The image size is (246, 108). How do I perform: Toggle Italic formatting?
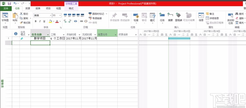[x=40, y=21]
